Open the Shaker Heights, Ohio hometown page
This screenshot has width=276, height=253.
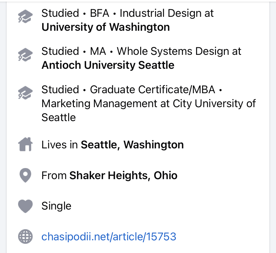tap(123, 175)
